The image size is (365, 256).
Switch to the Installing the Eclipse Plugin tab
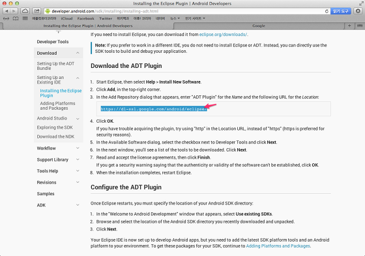click(x=88, y=26)
